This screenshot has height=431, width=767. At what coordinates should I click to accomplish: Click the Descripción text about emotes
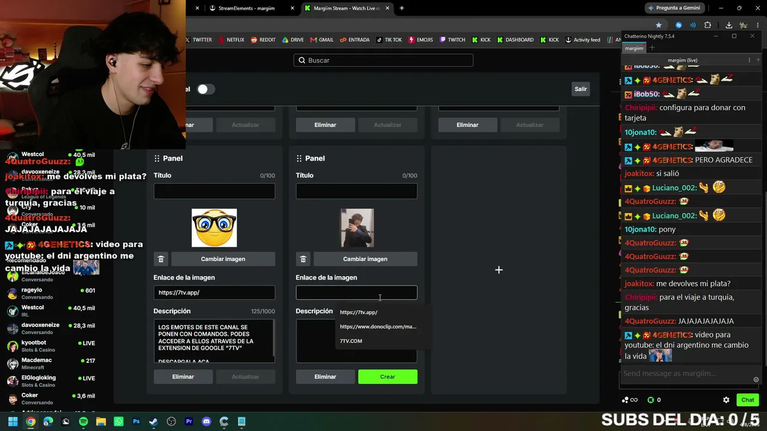point(215,341)
